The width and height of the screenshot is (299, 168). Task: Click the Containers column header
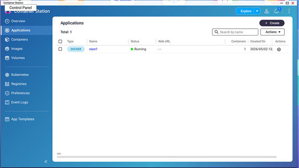[238, 41]
